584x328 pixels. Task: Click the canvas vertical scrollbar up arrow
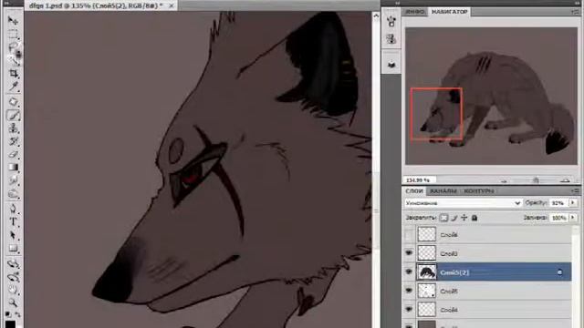pyautogui.click(x=375, y=16)
